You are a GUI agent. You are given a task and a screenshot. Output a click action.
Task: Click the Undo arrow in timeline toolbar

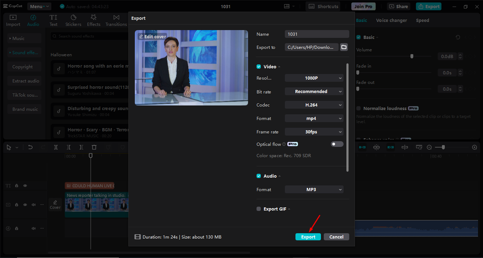click(x=31, y=147)
